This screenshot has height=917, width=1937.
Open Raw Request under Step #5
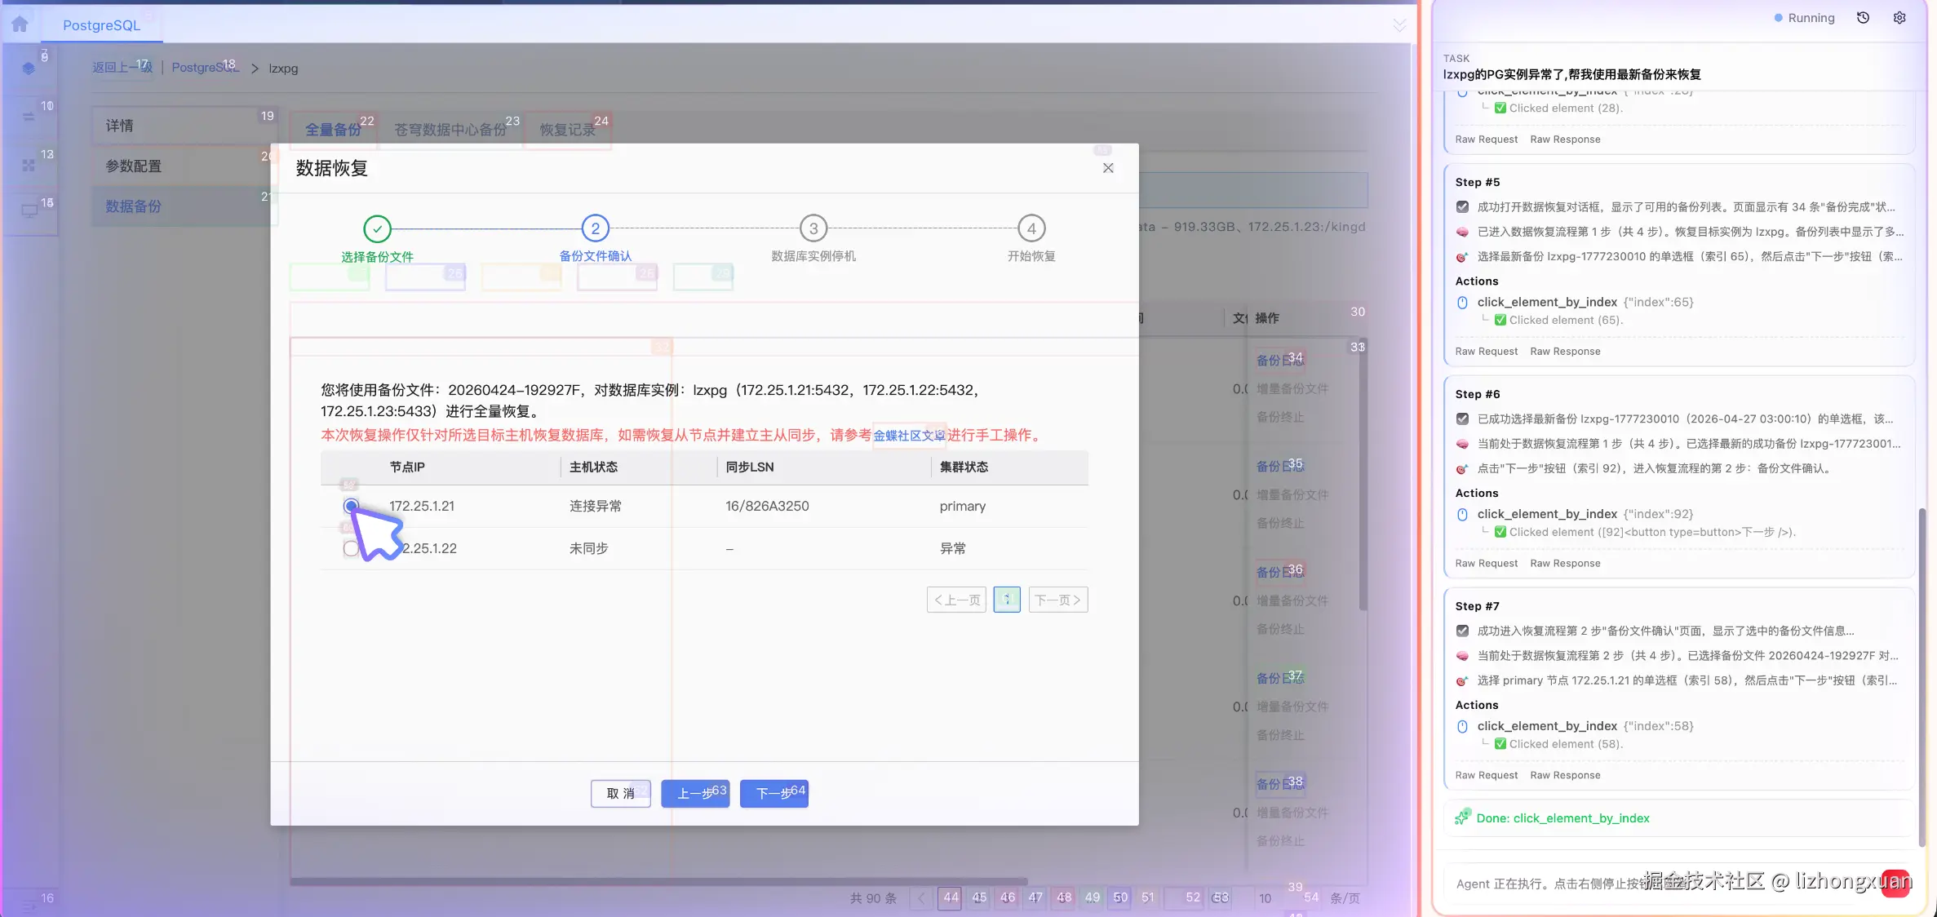[1487, 352]
